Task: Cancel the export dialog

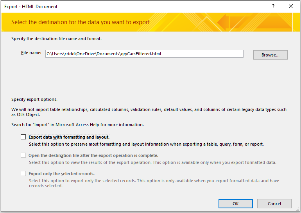Action: coord(274,204)
